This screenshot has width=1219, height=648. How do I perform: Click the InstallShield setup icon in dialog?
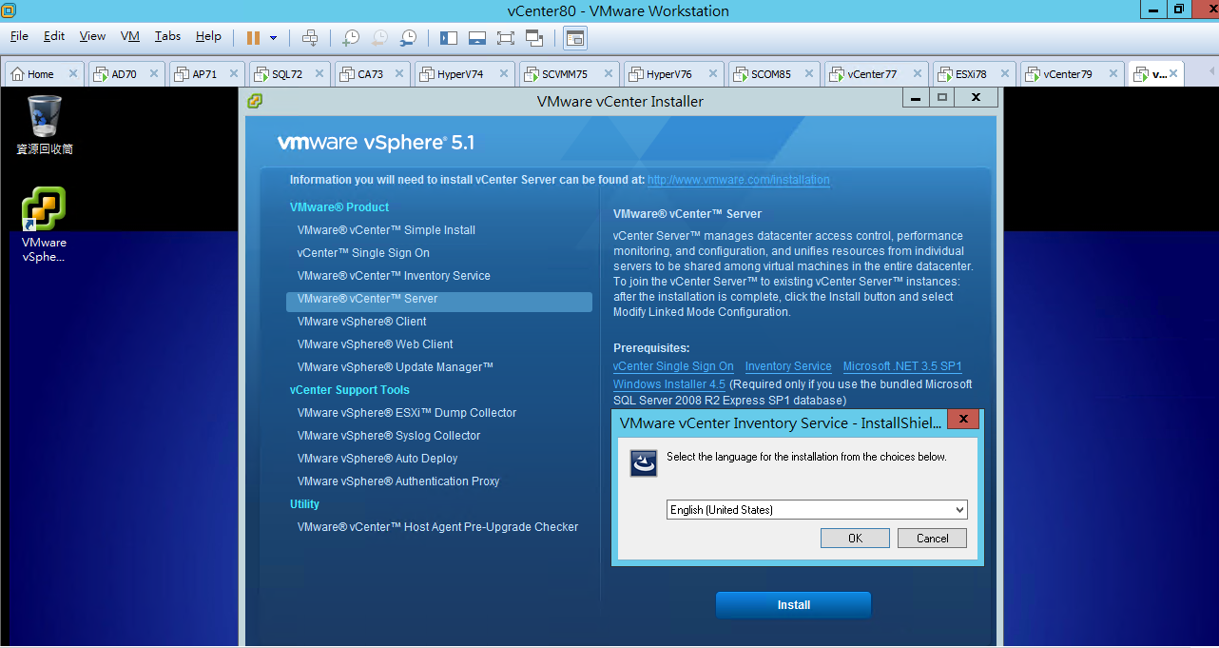click(645, 463)
